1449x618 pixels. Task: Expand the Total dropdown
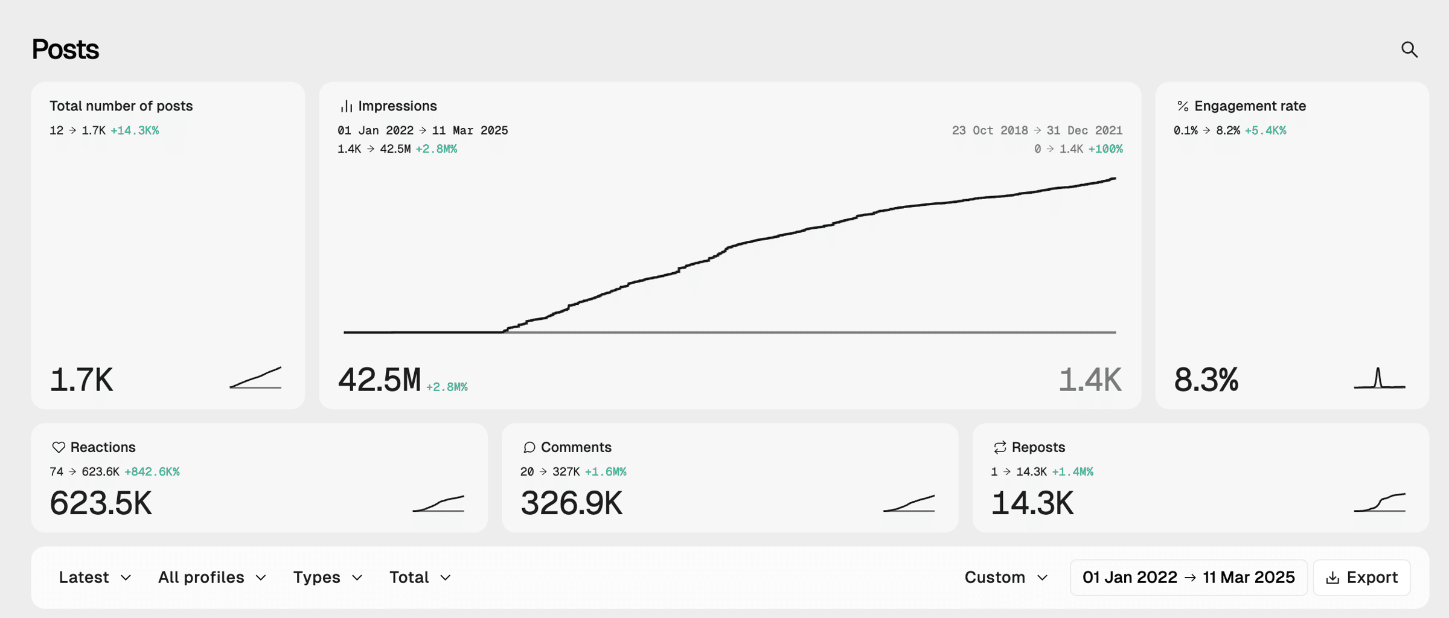tap(420, 578)
